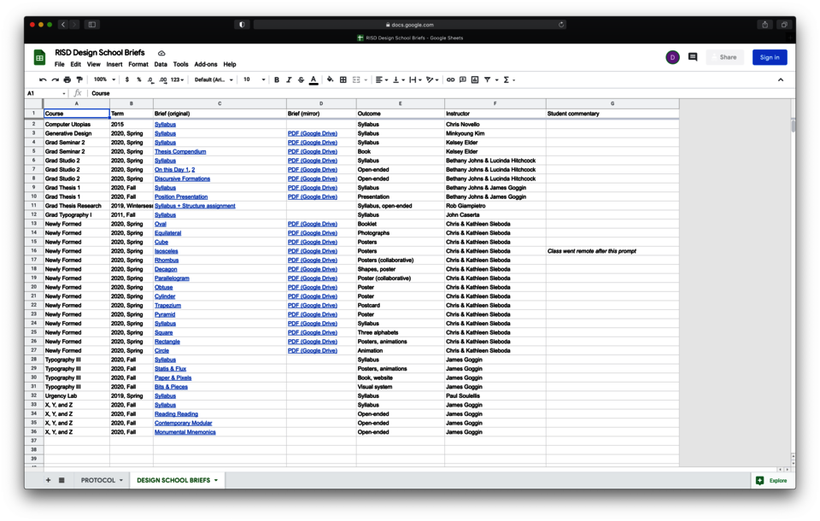This screenshot has height=521, width=820.
Task: Open the font size 10 dropdown
Action: click(255, 79)
